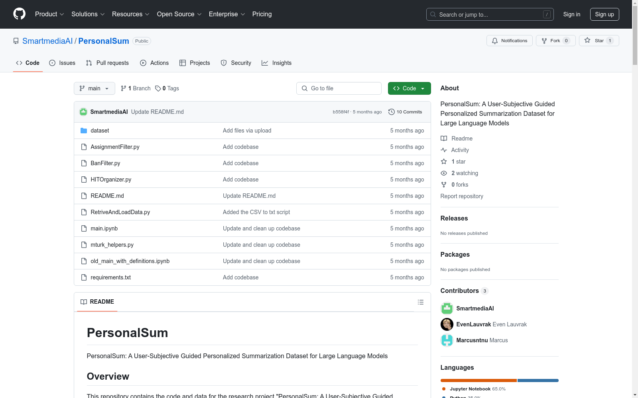Click the Sign up button

[x=605, y=14]
